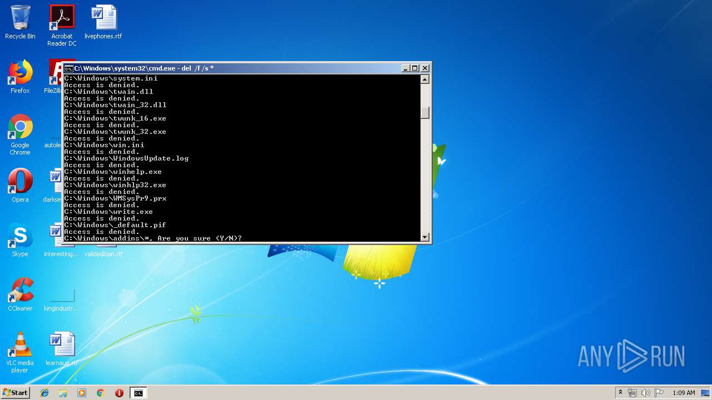Open Google Chrome desktop shortcut
Screen dimensions: 712x400
tap(20, 134)
